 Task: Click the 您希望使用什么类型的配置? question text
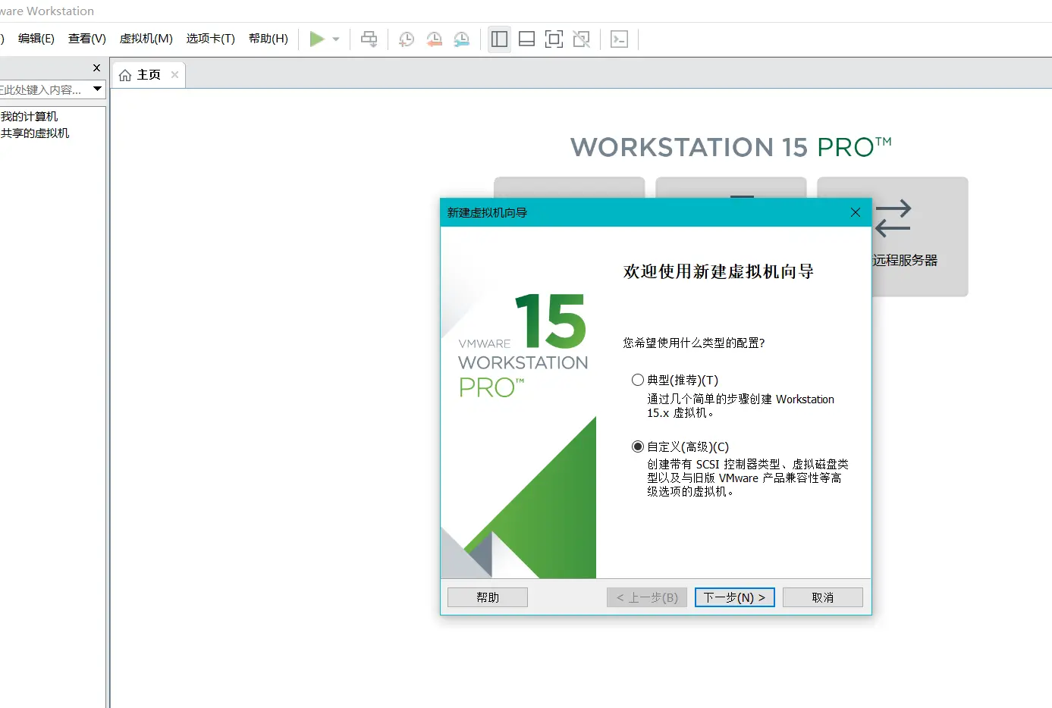pos(694,343)
